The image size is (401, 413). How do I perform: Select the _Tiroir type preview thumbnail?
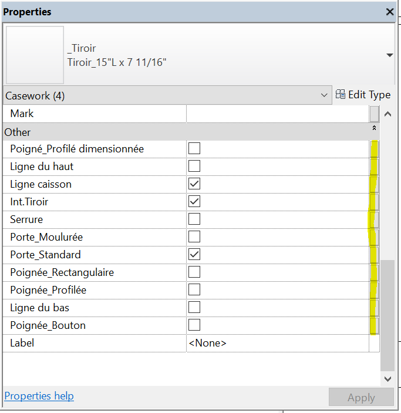tap(35, 55)
